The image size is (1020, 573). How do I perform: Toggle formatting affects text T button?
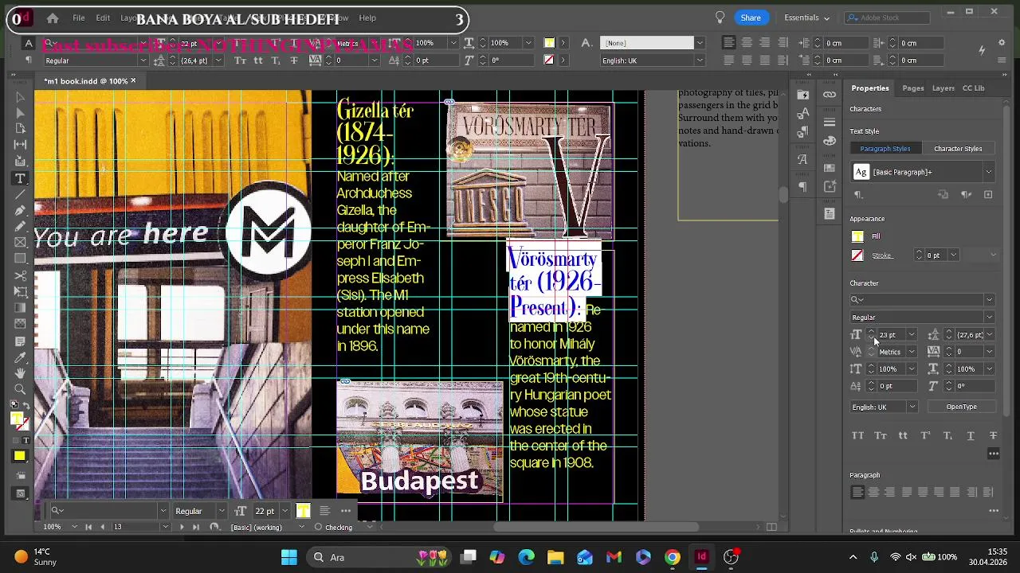(25, 440)
